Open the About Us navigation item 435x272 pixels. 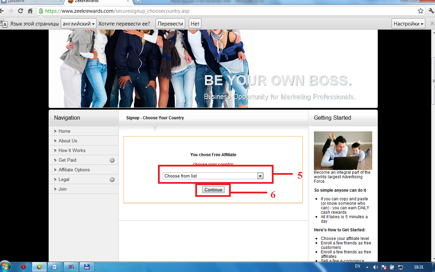68,141
